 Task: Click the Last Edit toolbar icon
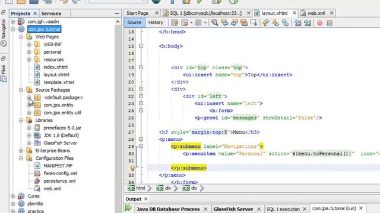click(x=175, y=22)
